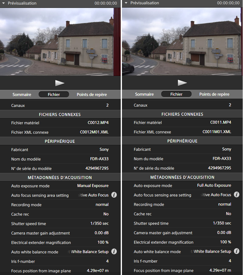
Task: Select the Fichier tab in right panel
Action: click(176, 94)
